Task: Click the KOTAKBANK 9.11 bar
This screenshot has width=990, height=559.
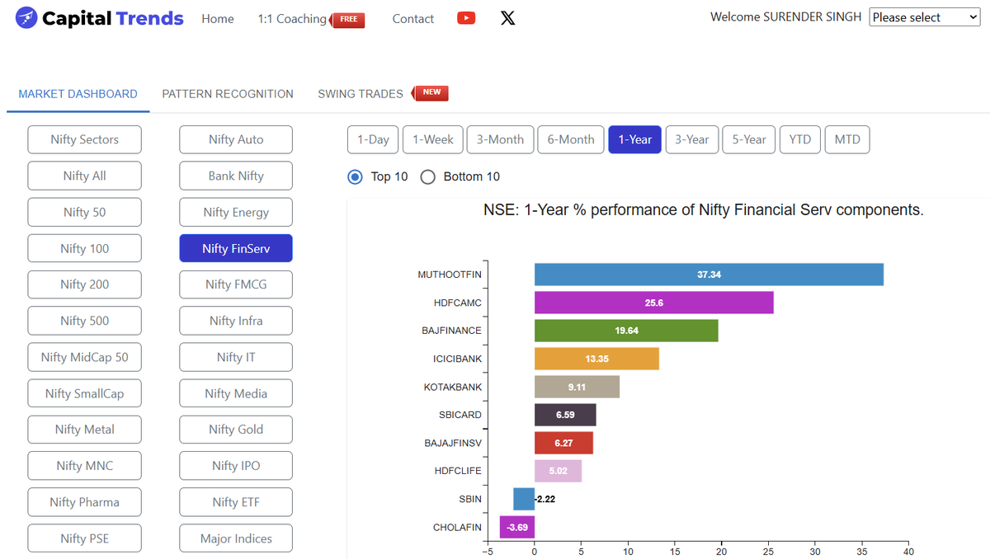Action: (577, 387)
